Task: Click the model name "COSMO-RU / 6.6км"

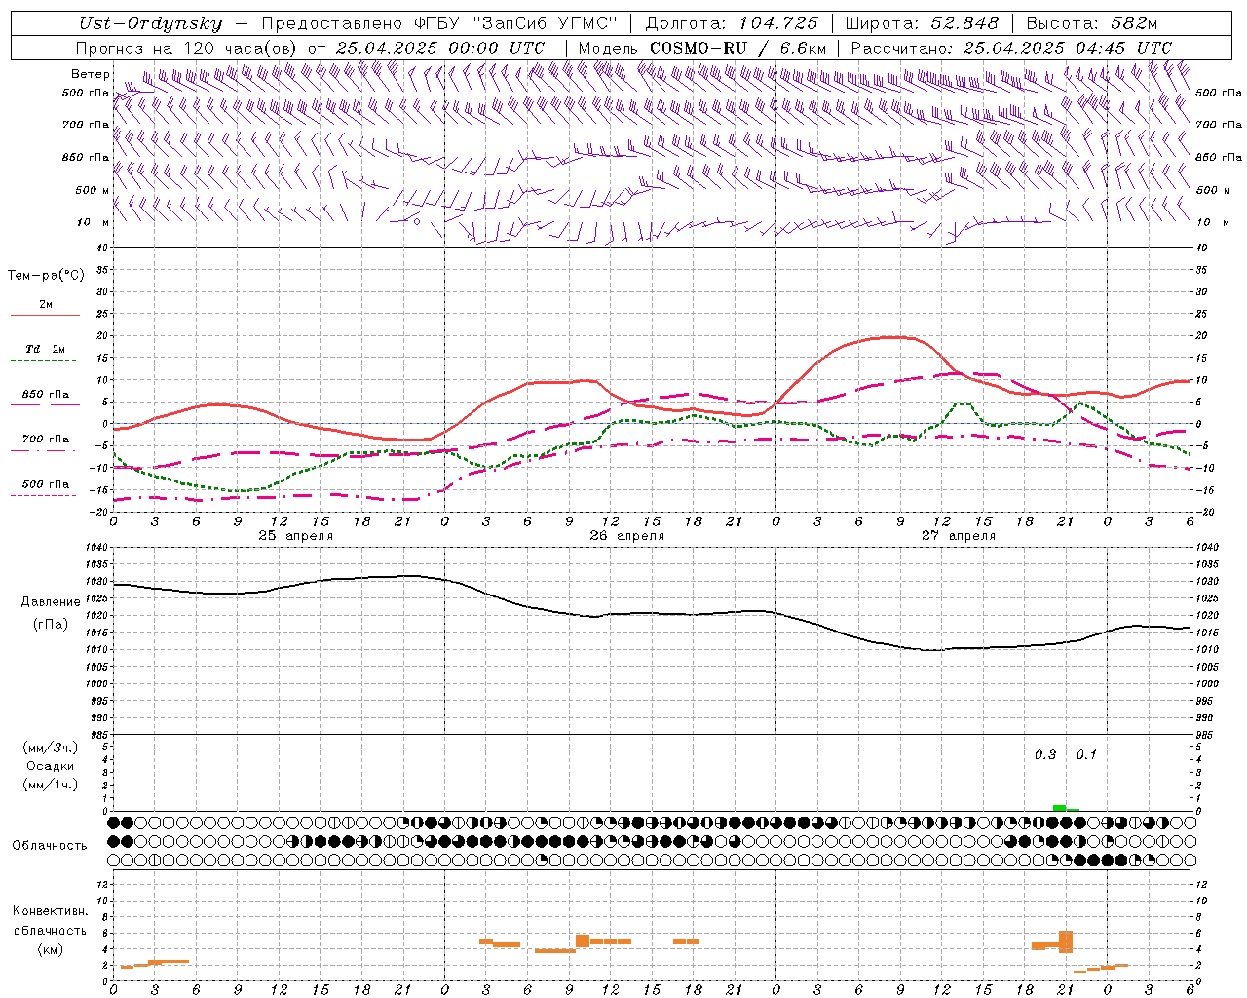Action: [x=737, y=48]
